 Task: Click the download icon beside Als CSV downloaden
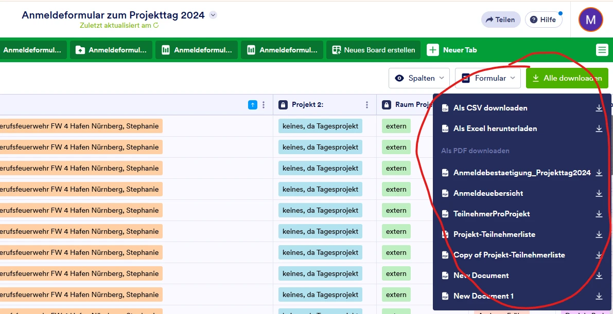[599, 108]
